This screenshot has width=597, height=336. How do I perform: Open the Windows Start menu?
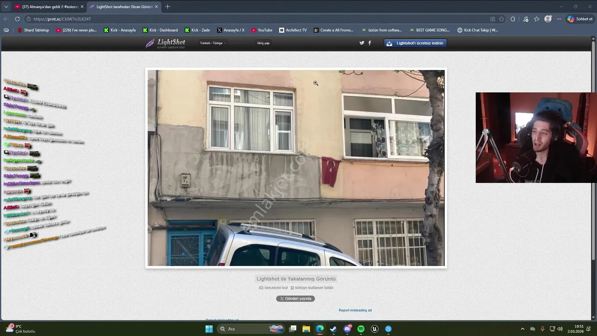(209, 329)
